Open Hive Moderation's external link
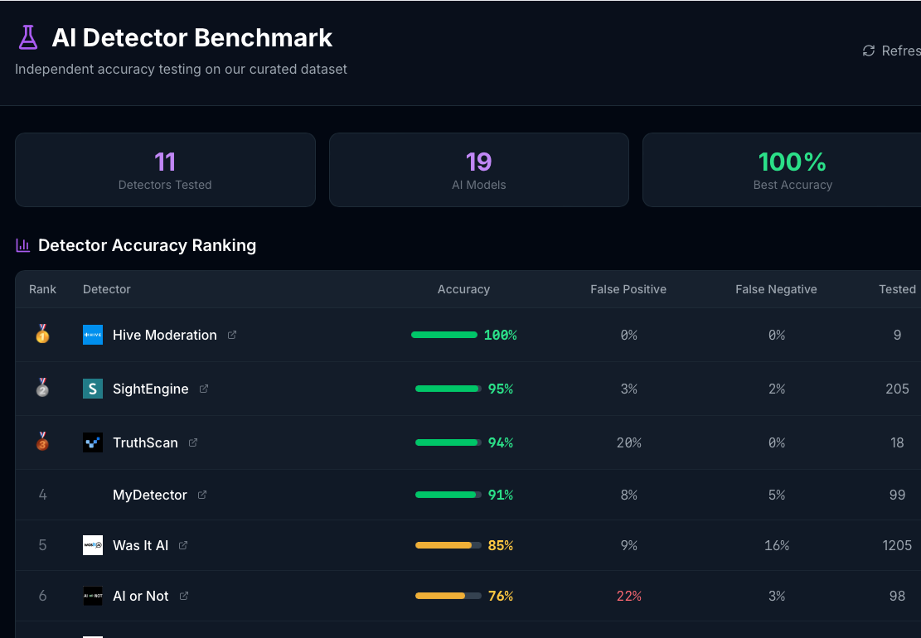 click(230, 335)
